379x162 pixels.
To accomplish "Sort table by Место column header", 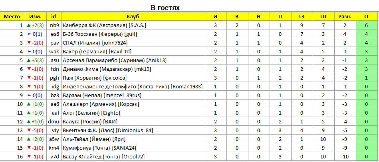I will click(x=12, y=17).
